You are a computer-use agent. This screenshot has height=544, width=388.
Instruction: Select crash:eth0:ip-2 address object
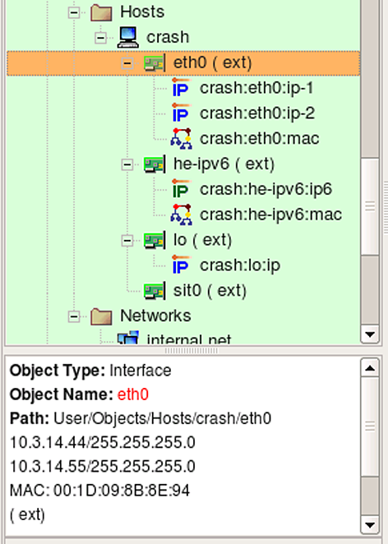click(257, 113)
